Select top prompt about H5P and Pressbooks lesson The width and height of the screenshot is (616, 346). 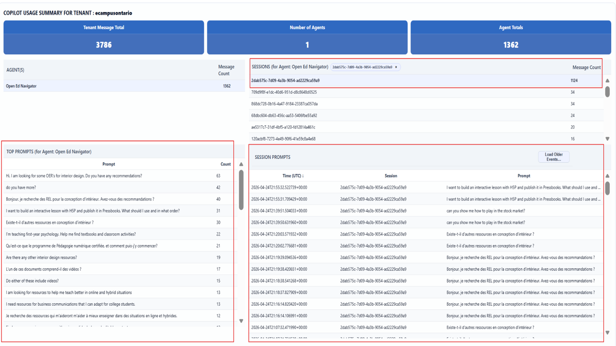120,211
